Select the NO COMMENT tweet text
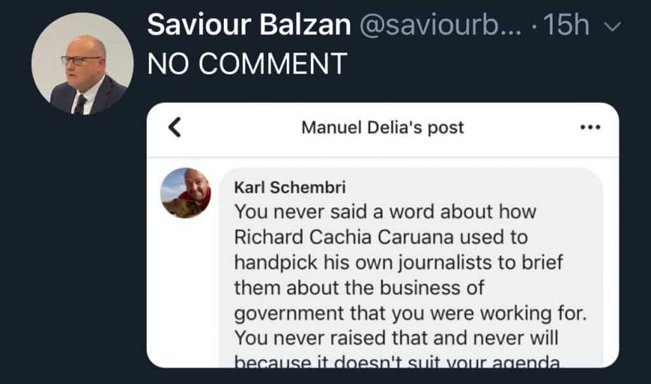This screenshot has height=384, width=651. point(247,63)
